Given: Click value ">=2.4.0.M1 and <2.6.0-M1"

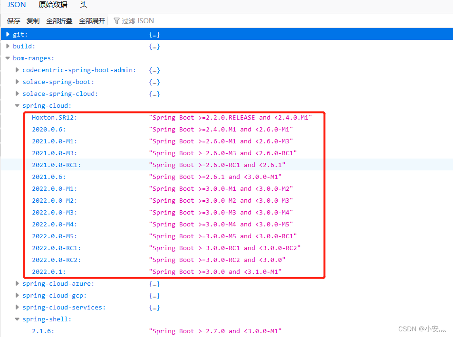Looking at the screenshot, I should 221,130.
